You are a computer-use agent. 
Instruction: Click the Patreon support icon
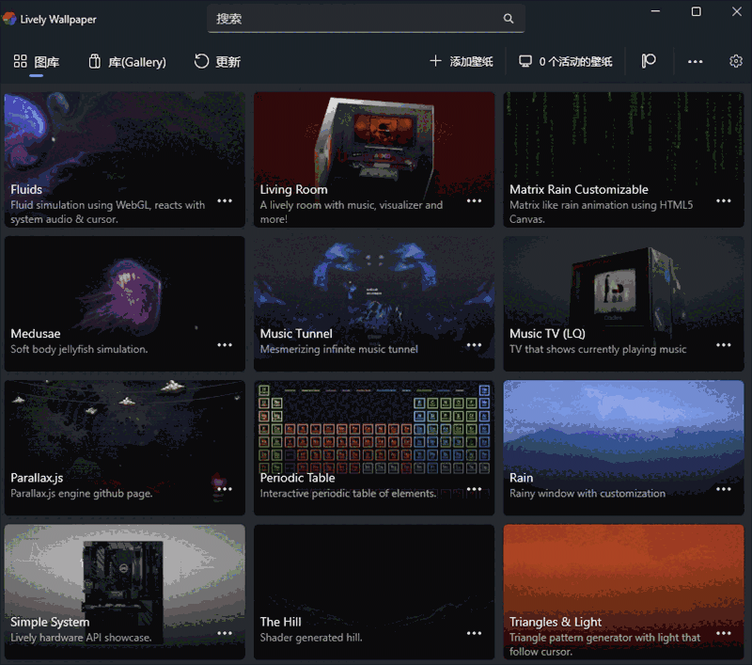point(649,61)
